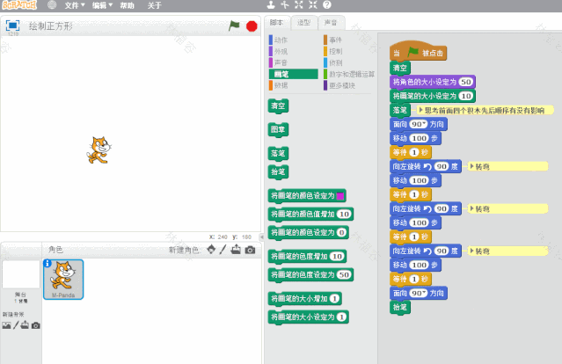
Task: Paint a new sprite with brush icon
Action: (x=223, y=251)
